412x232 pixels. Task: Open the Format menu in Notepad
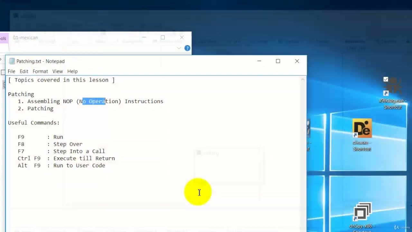(40, 71)
